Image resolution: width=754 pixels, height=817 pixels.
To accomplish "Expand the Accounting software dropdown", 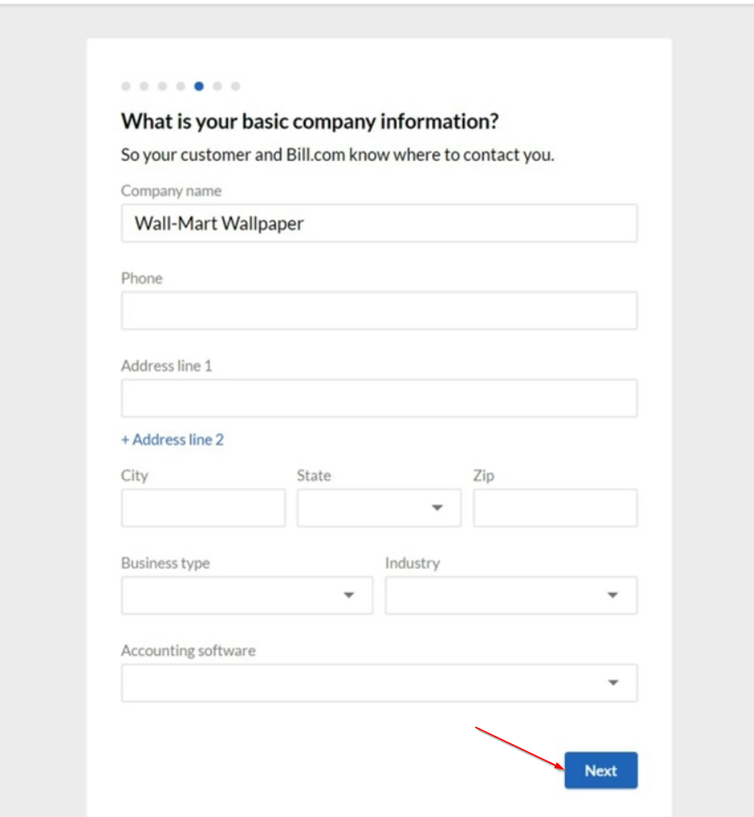I will [379, 683].
